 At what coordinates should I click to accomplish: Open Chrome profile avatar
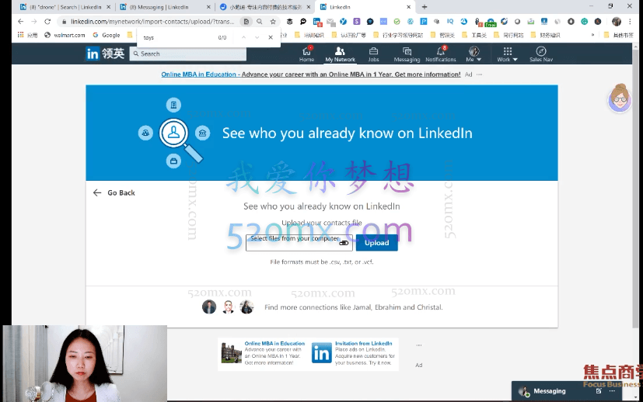(x=617, y=21)
